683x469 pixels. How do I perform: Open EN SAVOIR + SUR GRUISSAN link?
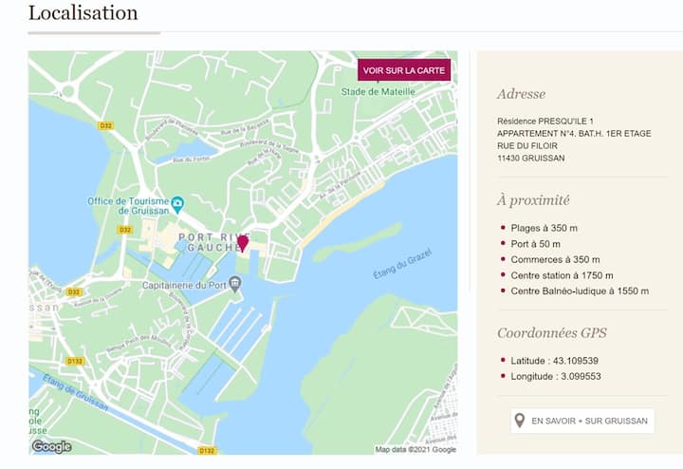point(581,421)
